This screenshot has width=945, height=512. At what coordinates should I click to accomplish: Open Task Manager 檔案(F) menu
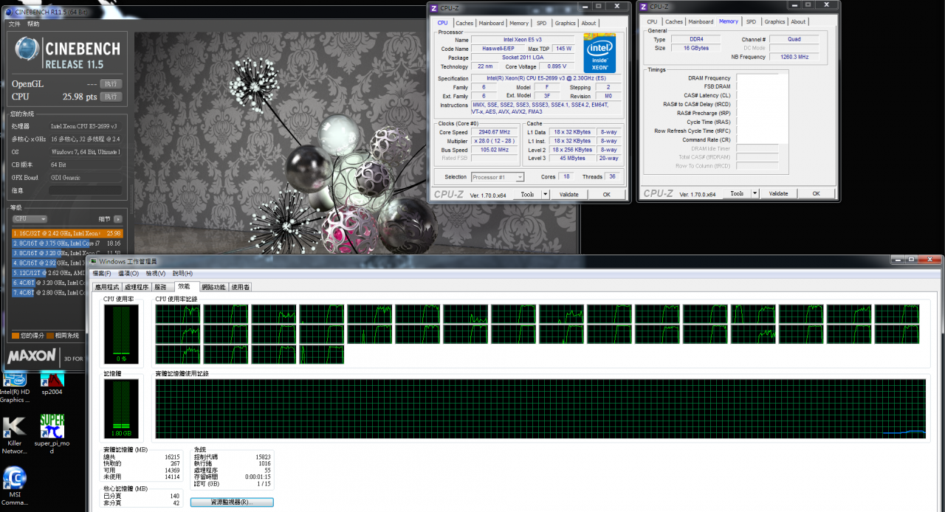click(x=102, y=274)
